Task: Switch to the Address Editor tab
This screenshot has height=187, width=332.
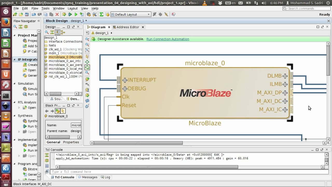Action: tap(128, 27)
